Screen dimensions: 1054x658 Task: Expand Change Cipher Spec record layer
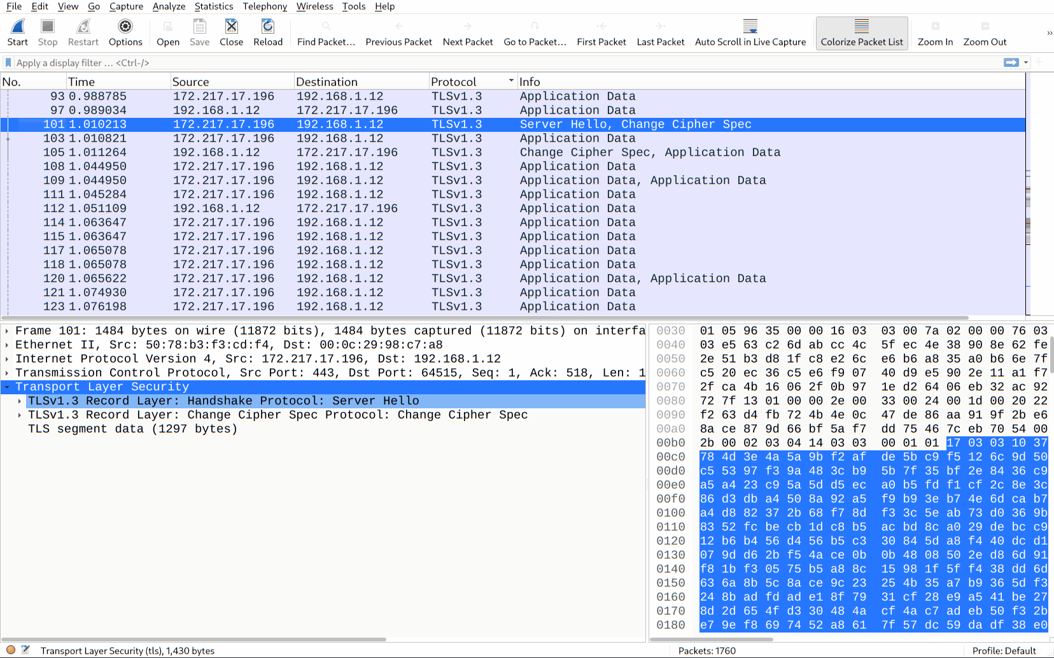pyautogui.click(x=20, y=415)
